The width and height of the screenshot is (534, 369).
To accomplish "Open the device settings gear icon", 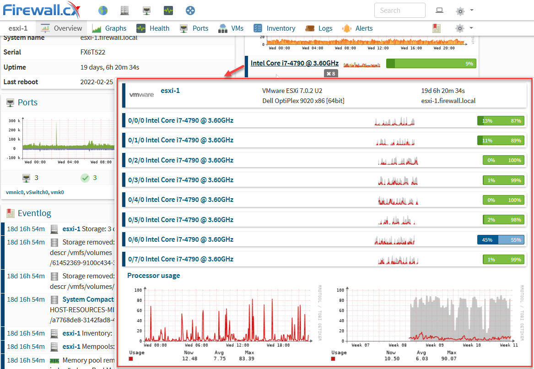I will tap(460, 28).
